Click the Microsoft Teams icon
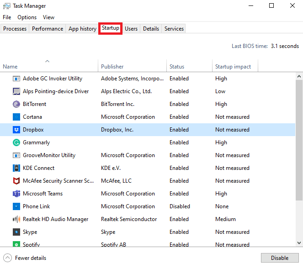The height and width of the screenshot is (269, 303). [x=16, y=194]
